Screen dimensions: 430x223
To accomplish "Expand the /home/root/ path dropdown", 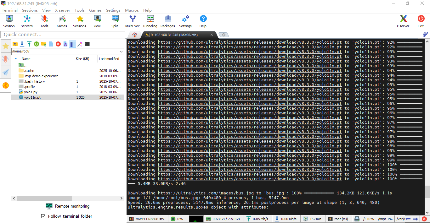I will (x=122, y=51).
